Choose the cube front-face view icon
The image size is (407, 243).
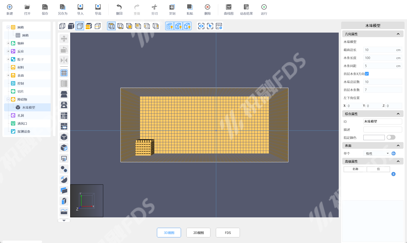129,26
